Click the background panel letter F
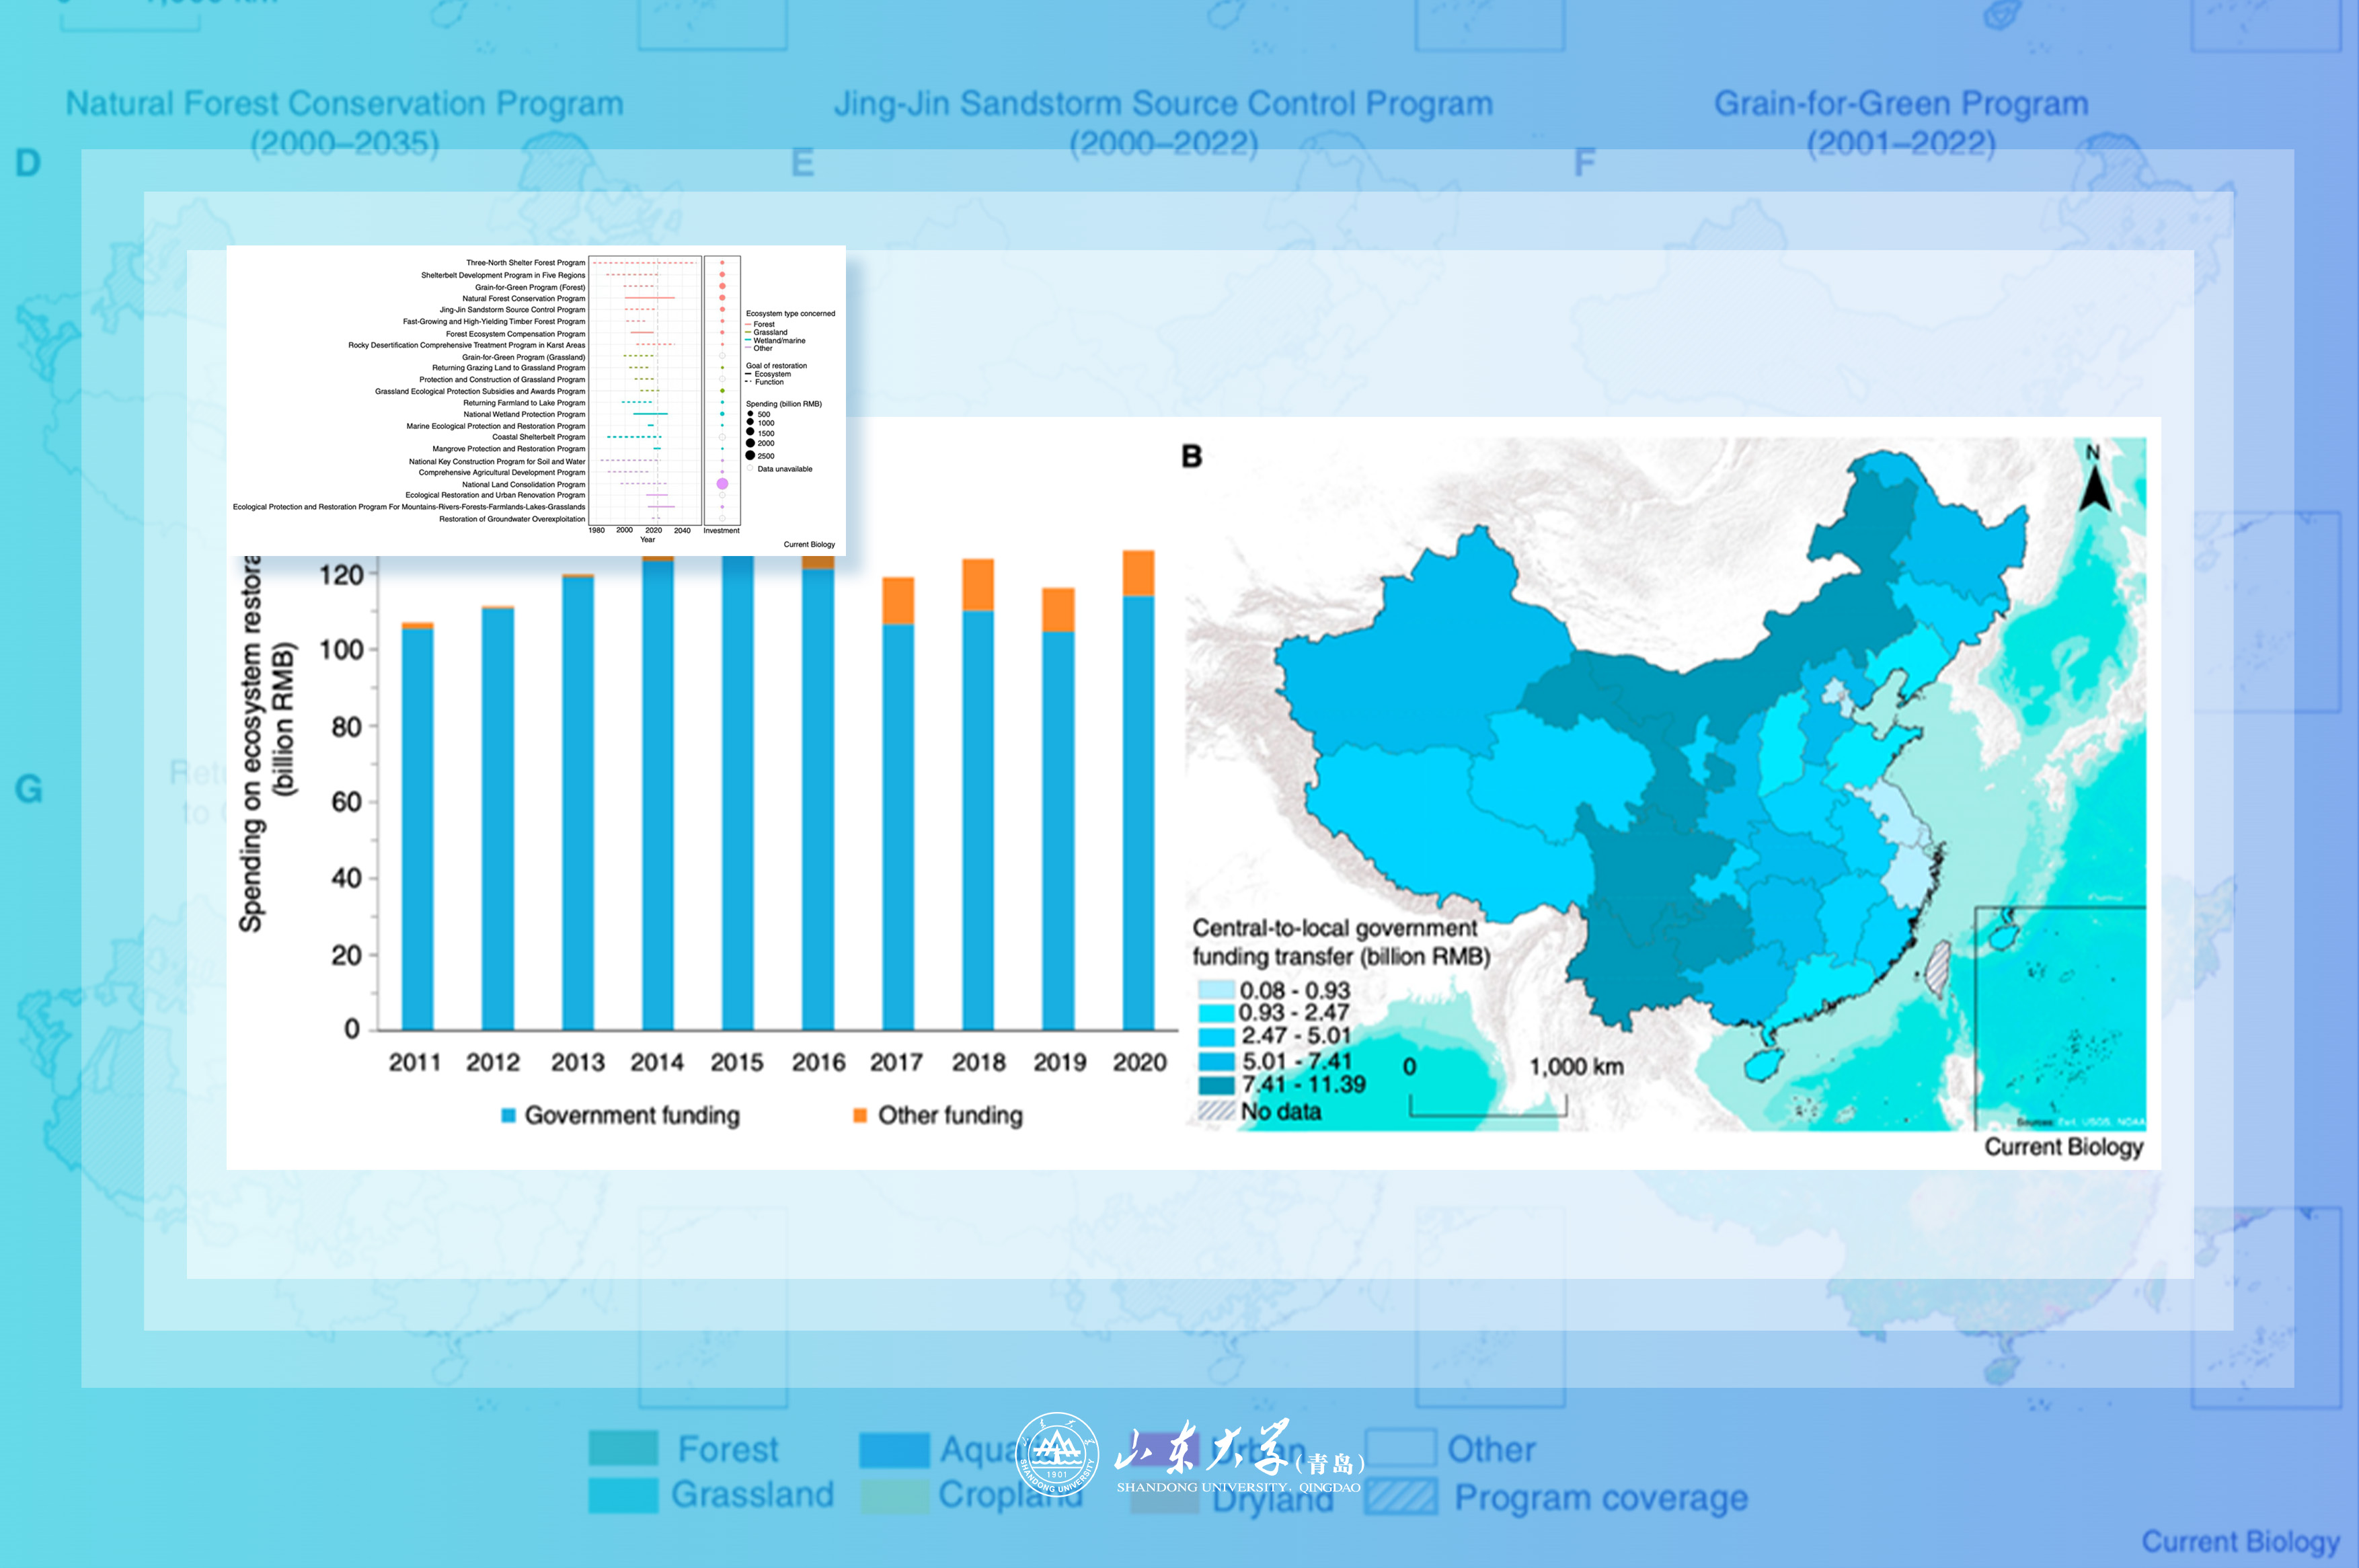 (x=1584, y=163)
